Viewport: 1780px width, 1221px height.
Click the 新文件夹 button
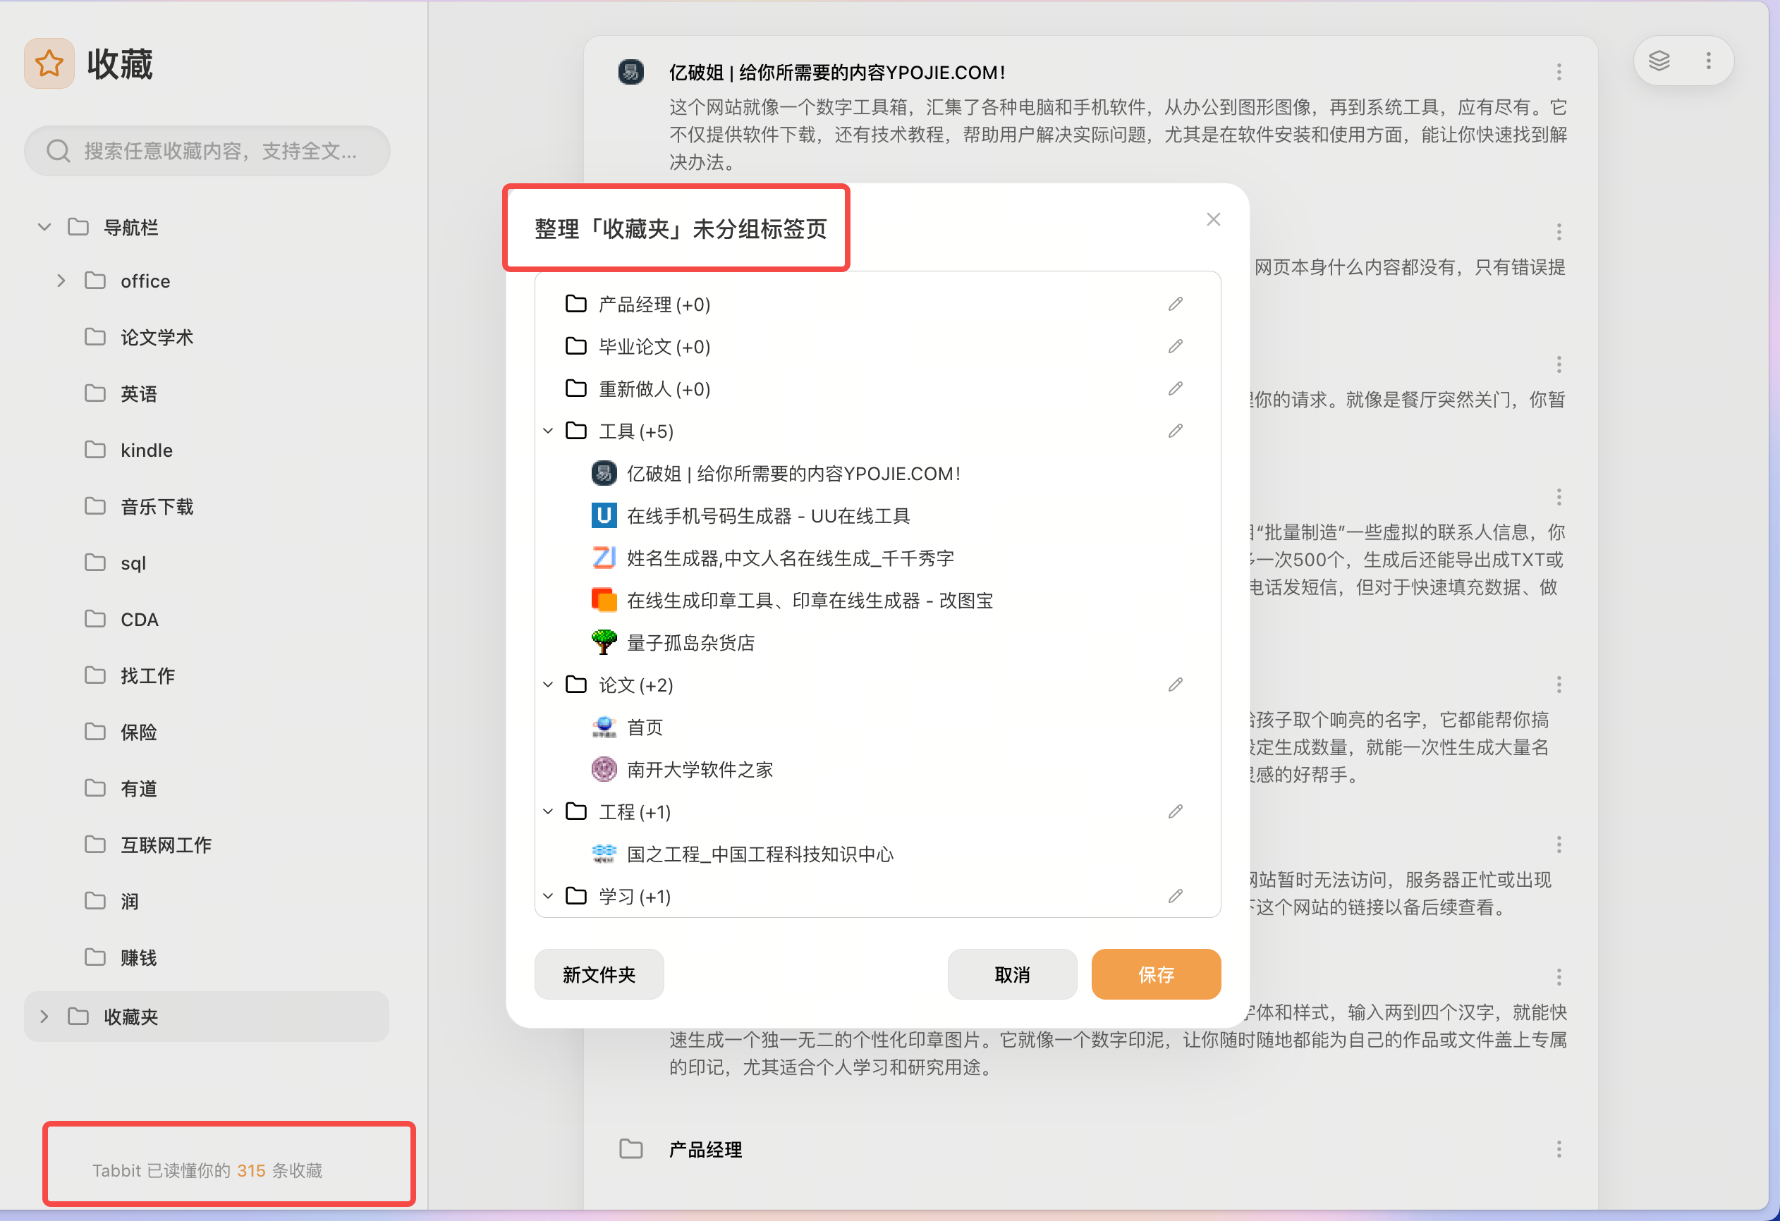click(x=599, y=974)
